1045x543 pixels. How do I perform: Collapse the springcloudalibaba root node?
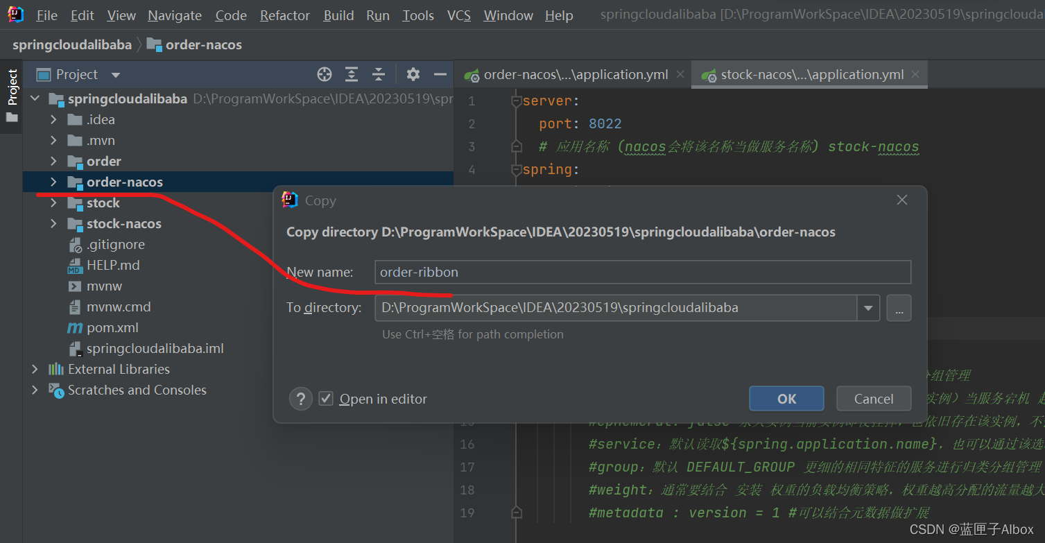tap(35, 98)
